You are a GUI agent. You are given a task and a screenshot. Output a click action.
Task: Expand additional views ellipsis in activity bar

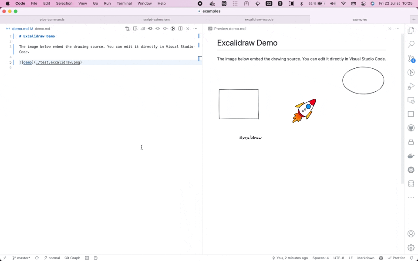(x=411, y=197)
